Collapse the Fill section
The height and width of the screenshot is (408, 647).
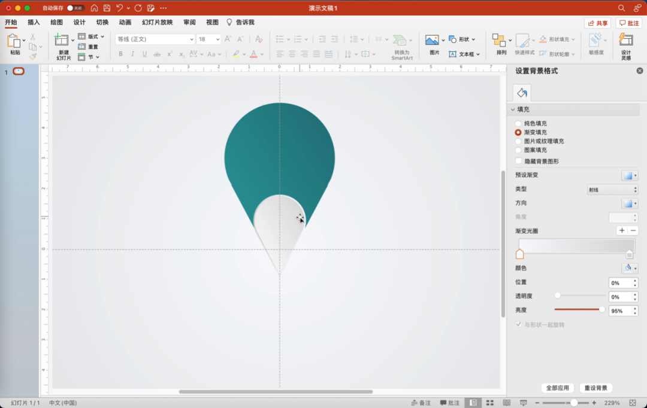click(513, 109)
